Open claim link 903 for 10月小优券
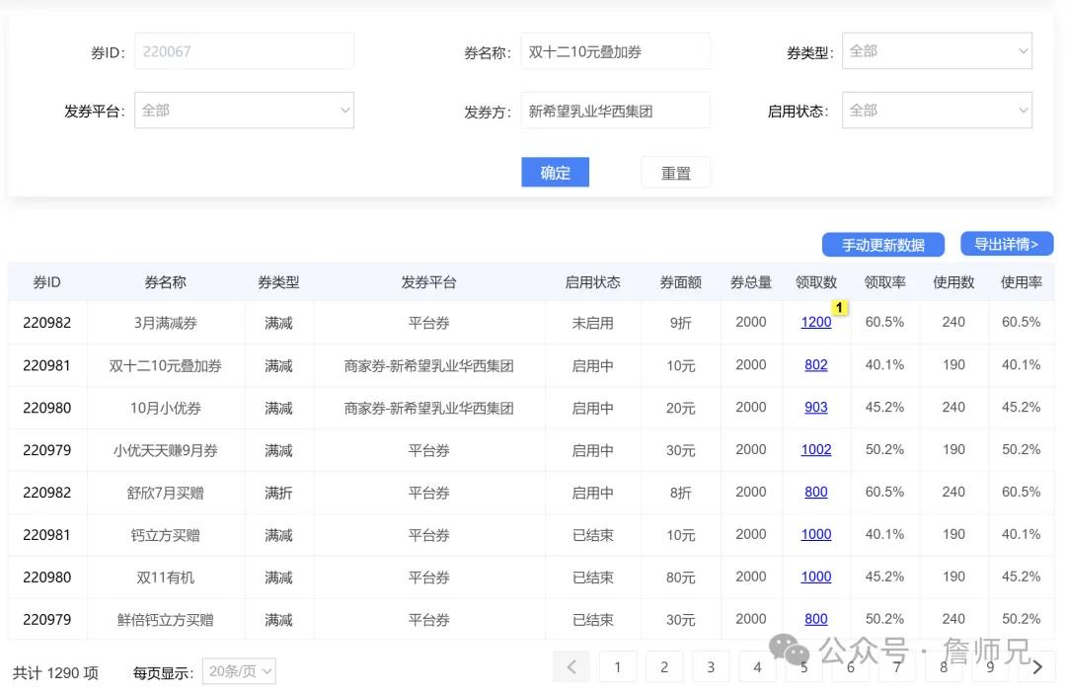 (815, 407)
